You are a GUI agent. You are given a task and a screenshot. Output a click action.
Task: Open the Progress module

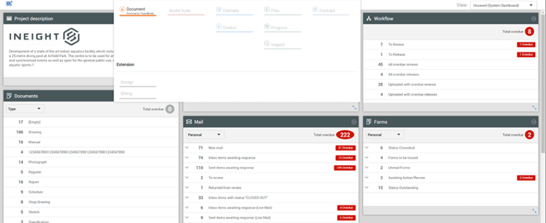point(283,28)
